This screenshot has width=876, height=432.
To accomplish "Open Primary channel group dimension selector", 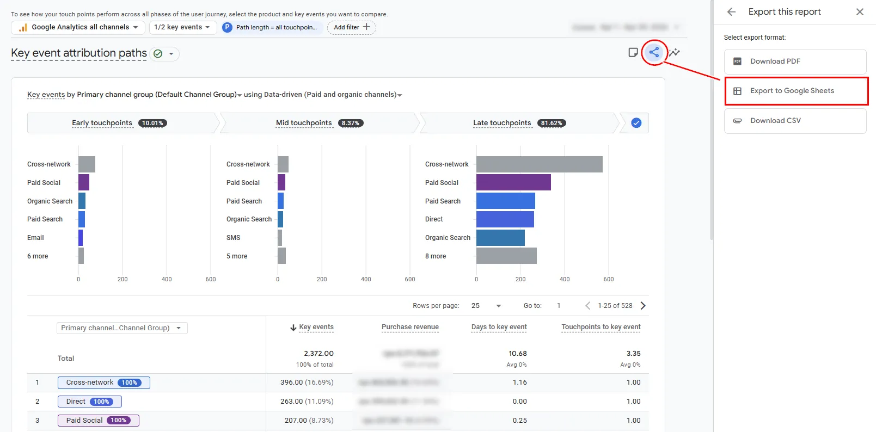I will click(122, 328).
